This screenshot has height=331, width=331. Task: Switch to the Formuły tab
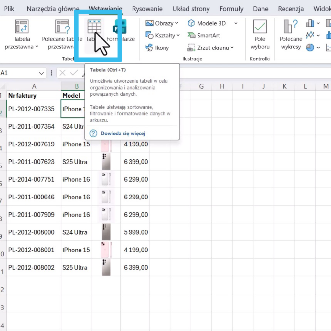231,9
